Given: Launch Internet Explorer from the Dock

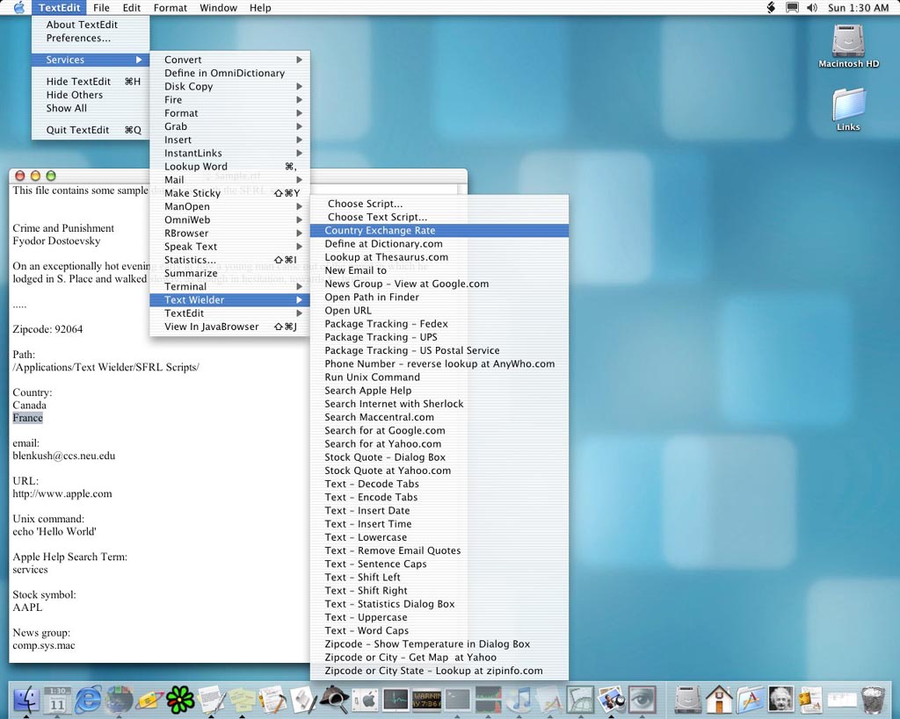Looking at the screenshot, I should click(x=88, y=700).
